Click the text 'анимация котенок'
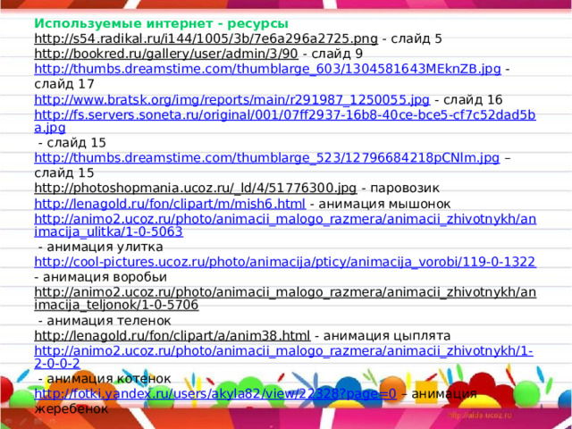 click(109, 379)
